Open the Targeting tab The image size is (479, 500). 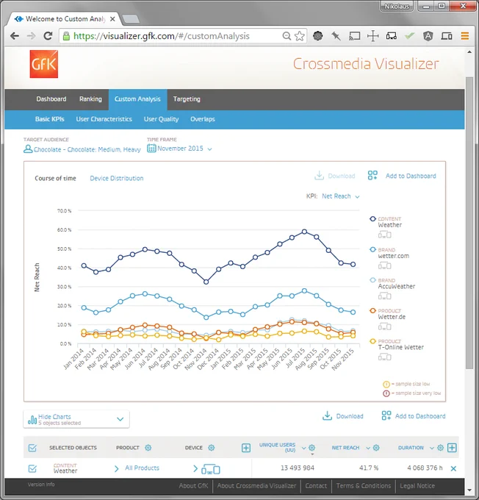187,99
